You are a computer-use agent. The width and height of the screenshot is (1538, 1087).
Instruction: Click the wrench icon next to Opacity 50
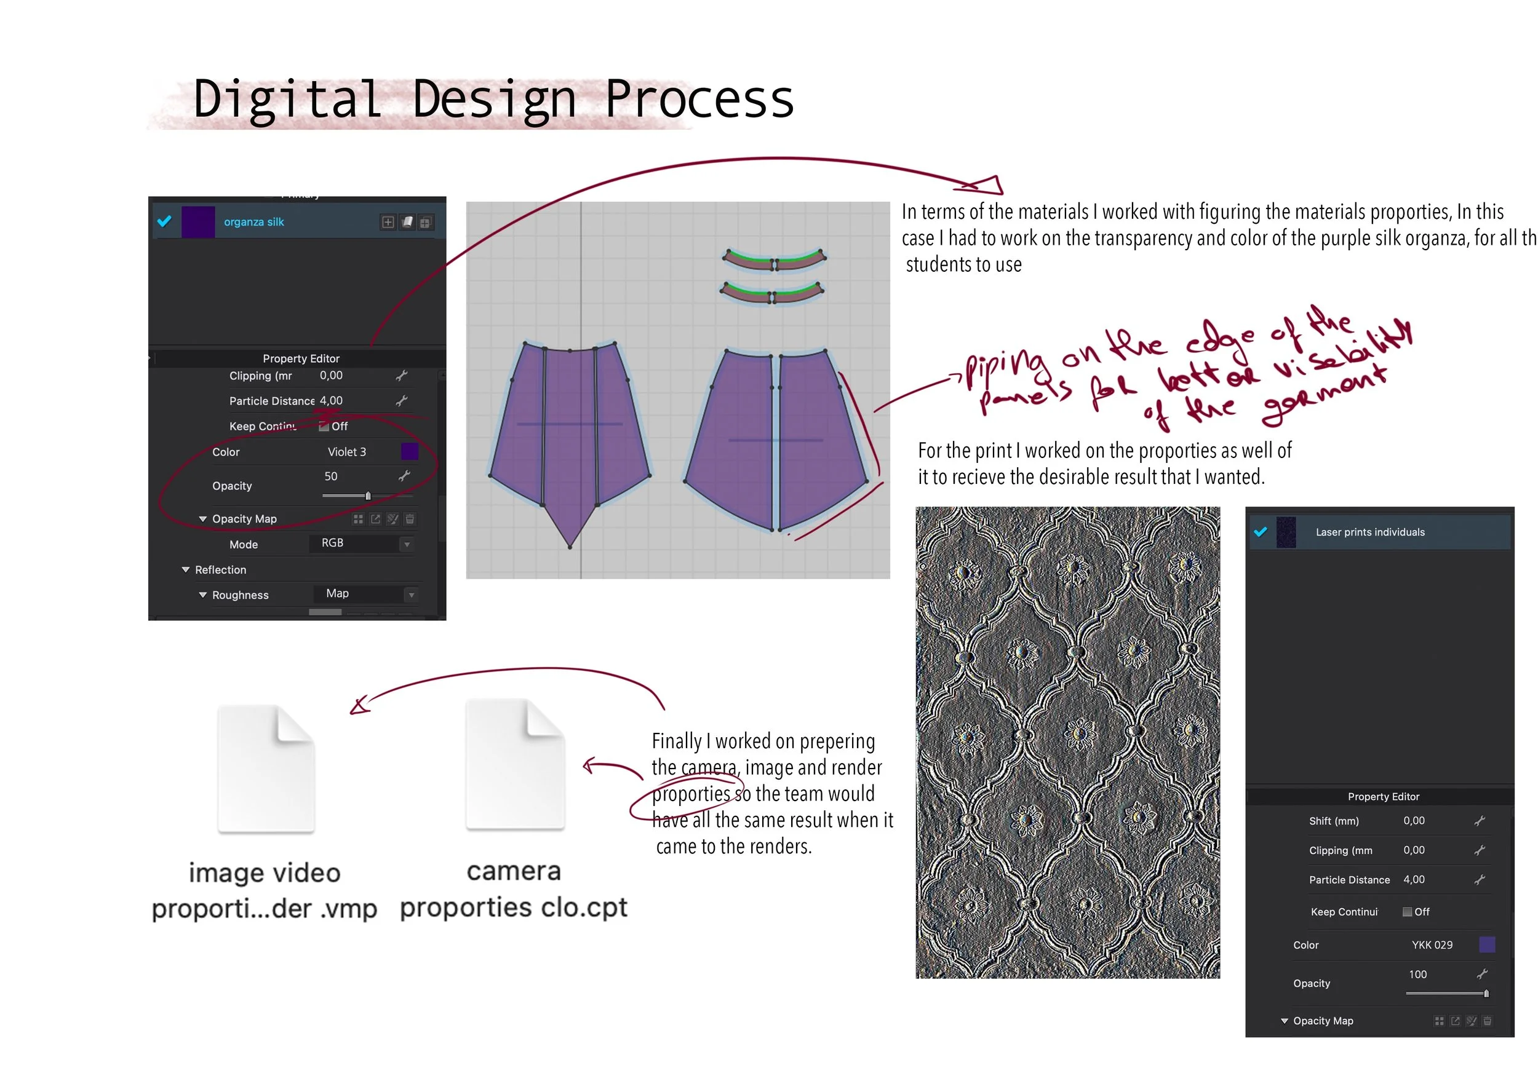click(404, 476)
